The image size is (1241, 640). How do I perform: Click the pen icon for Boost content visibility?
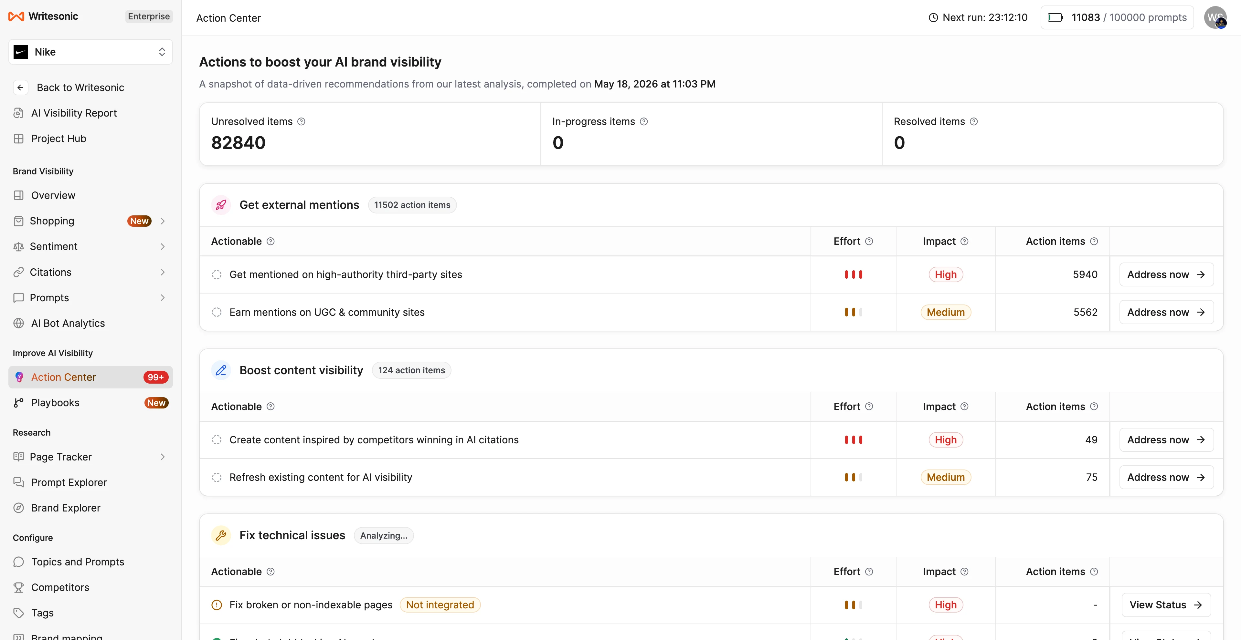[x=221, y=370]
